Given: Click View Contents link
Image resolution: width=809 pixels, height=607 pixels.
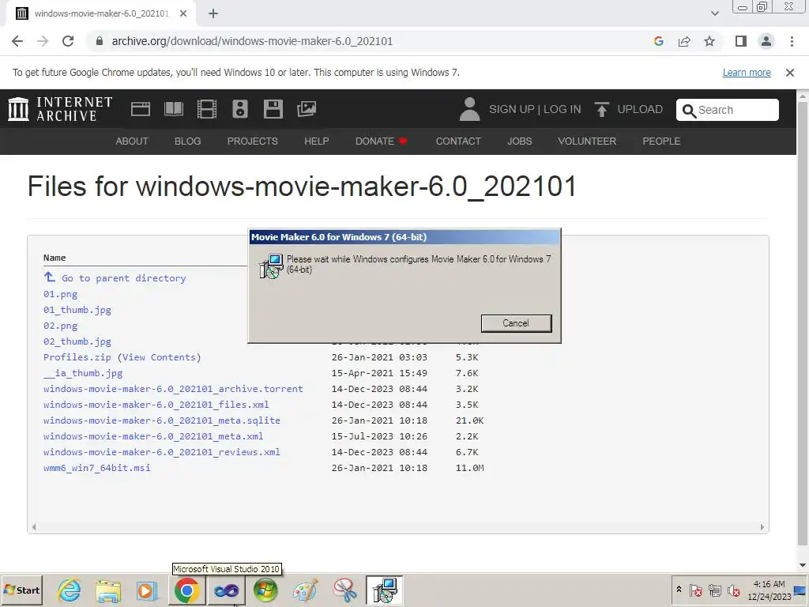Looking at the screenshot, I should (159, 357).
